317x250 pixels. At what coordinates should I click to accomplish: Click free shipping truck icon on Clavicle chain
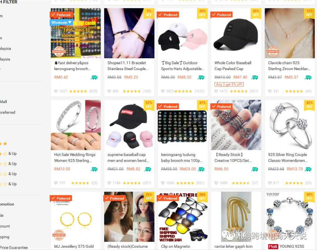pyautogui.click(x=308, y=77)
